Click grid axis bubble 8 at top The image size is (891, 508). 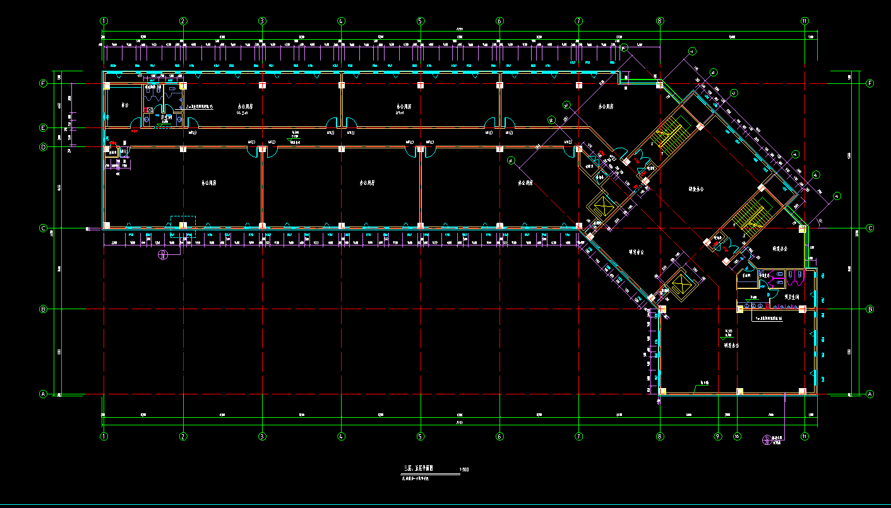(x=660, y=21)
